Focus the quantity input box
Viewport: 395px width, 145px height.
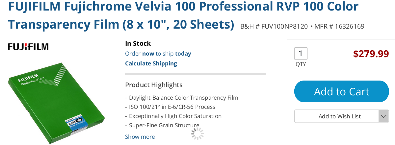point(301,54)
